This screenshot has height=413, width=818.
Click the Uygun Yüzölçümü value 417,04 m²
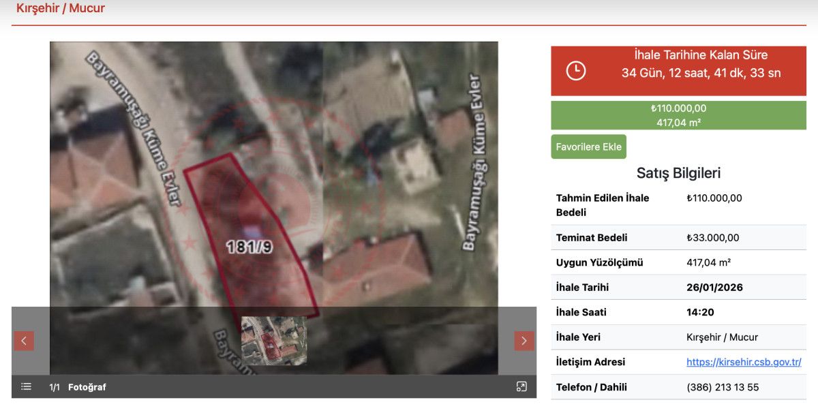[x=712, y=262]
